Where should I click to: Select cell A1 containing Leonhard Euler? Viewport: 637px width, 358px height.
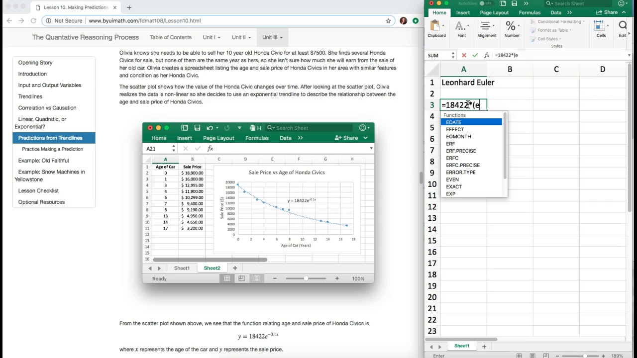(463, 83)
